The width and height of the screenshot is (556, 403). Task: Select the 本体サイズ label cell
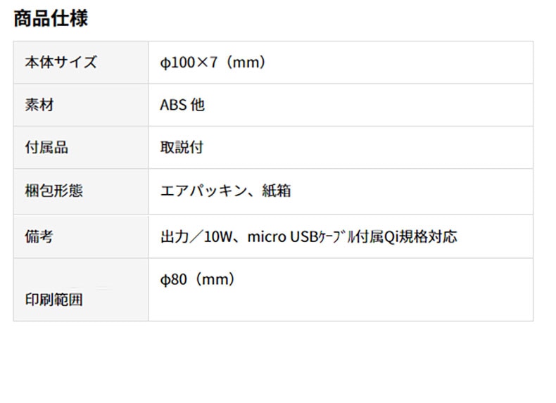click(61, 63)
